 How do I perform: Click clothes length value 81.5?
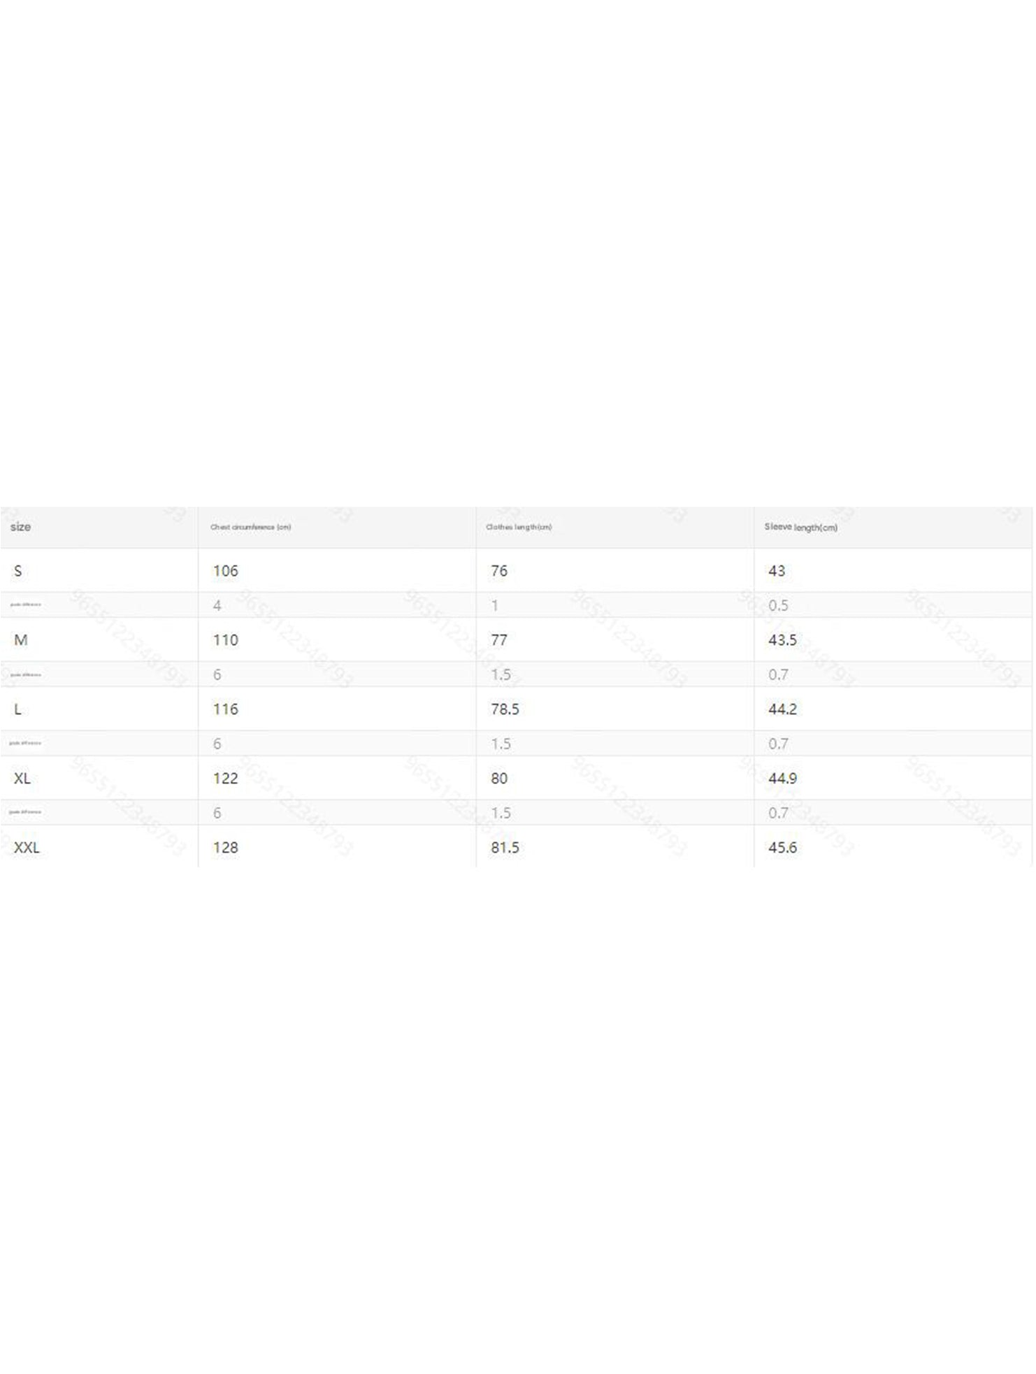point(505,848)
